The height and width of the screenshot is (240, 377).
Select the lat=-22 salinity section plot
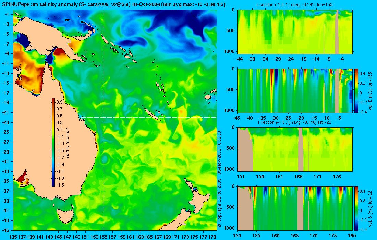[295, 149]
